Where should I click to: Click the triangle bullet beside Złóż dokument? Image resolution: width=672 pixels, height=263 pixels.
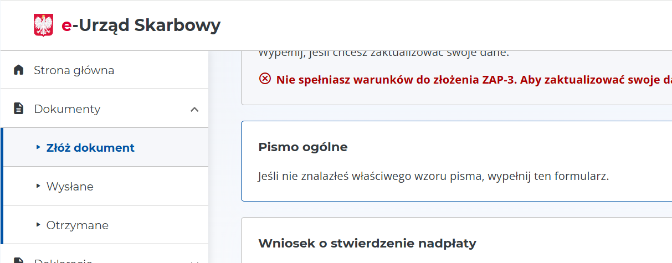coord(38,147)
